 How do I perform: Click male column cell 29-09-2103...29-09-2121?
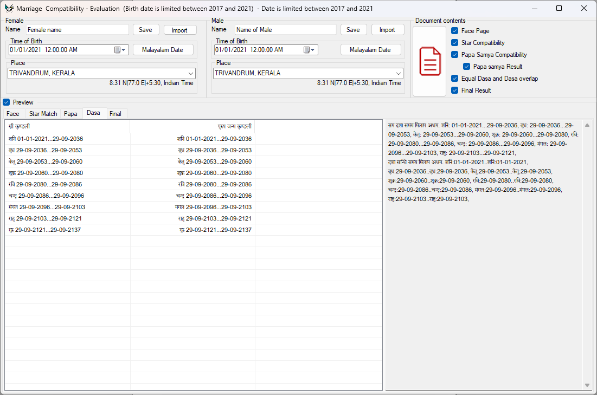[192, 219]
